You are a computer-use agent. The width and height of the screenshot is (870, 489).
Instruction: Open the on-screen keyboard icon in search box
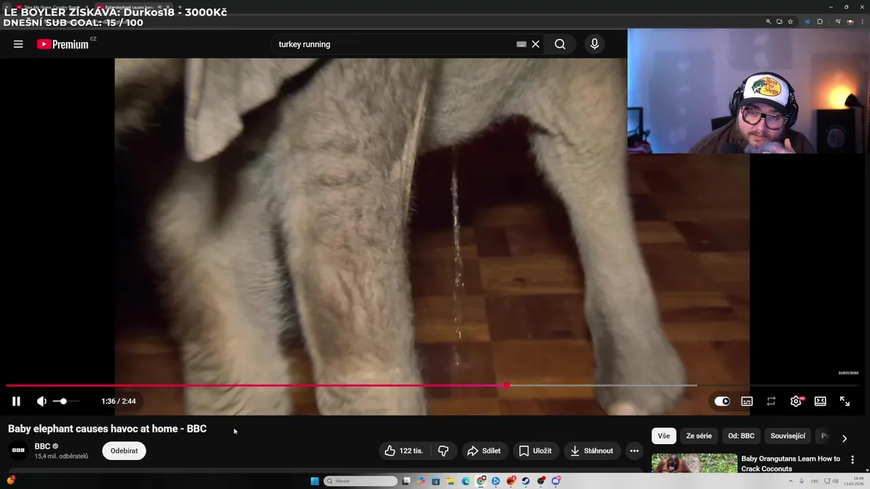pyautogui.click(x=521, y=44)
